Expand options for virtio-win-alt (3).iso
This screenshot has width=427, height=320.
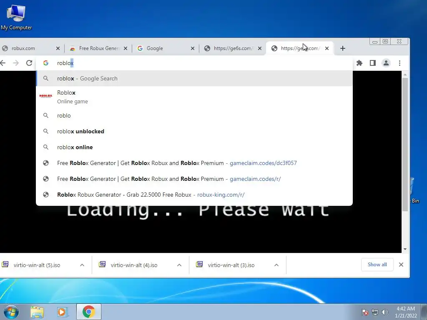(276, 265)
